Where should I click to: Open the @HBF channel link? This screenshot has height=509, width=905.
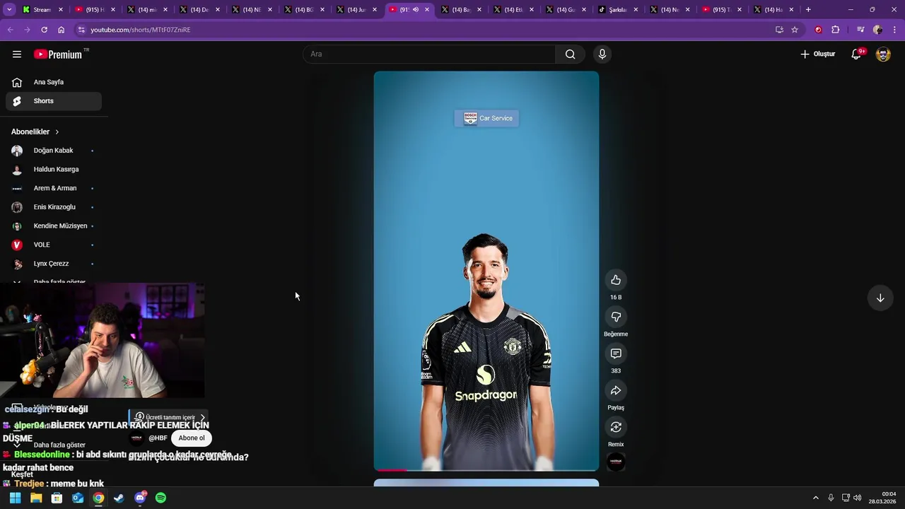(x=158, y=438)
